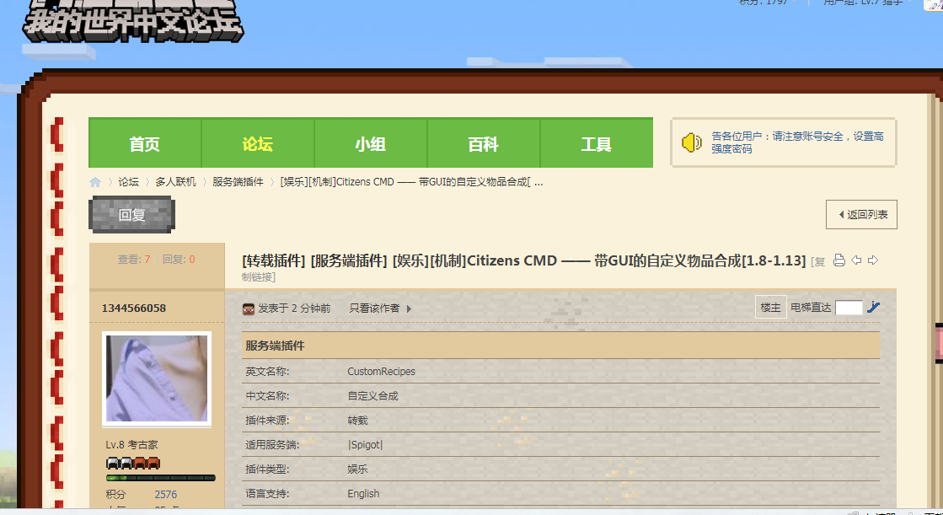Open the Lv.8 考古家 user group link
Image resolution: width=943 pixels, height=515 pixels.
131,444
